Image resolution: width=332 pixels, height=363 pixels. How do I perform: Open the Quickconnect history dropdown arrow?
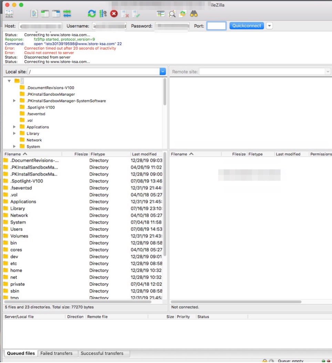tap(269, 26)
